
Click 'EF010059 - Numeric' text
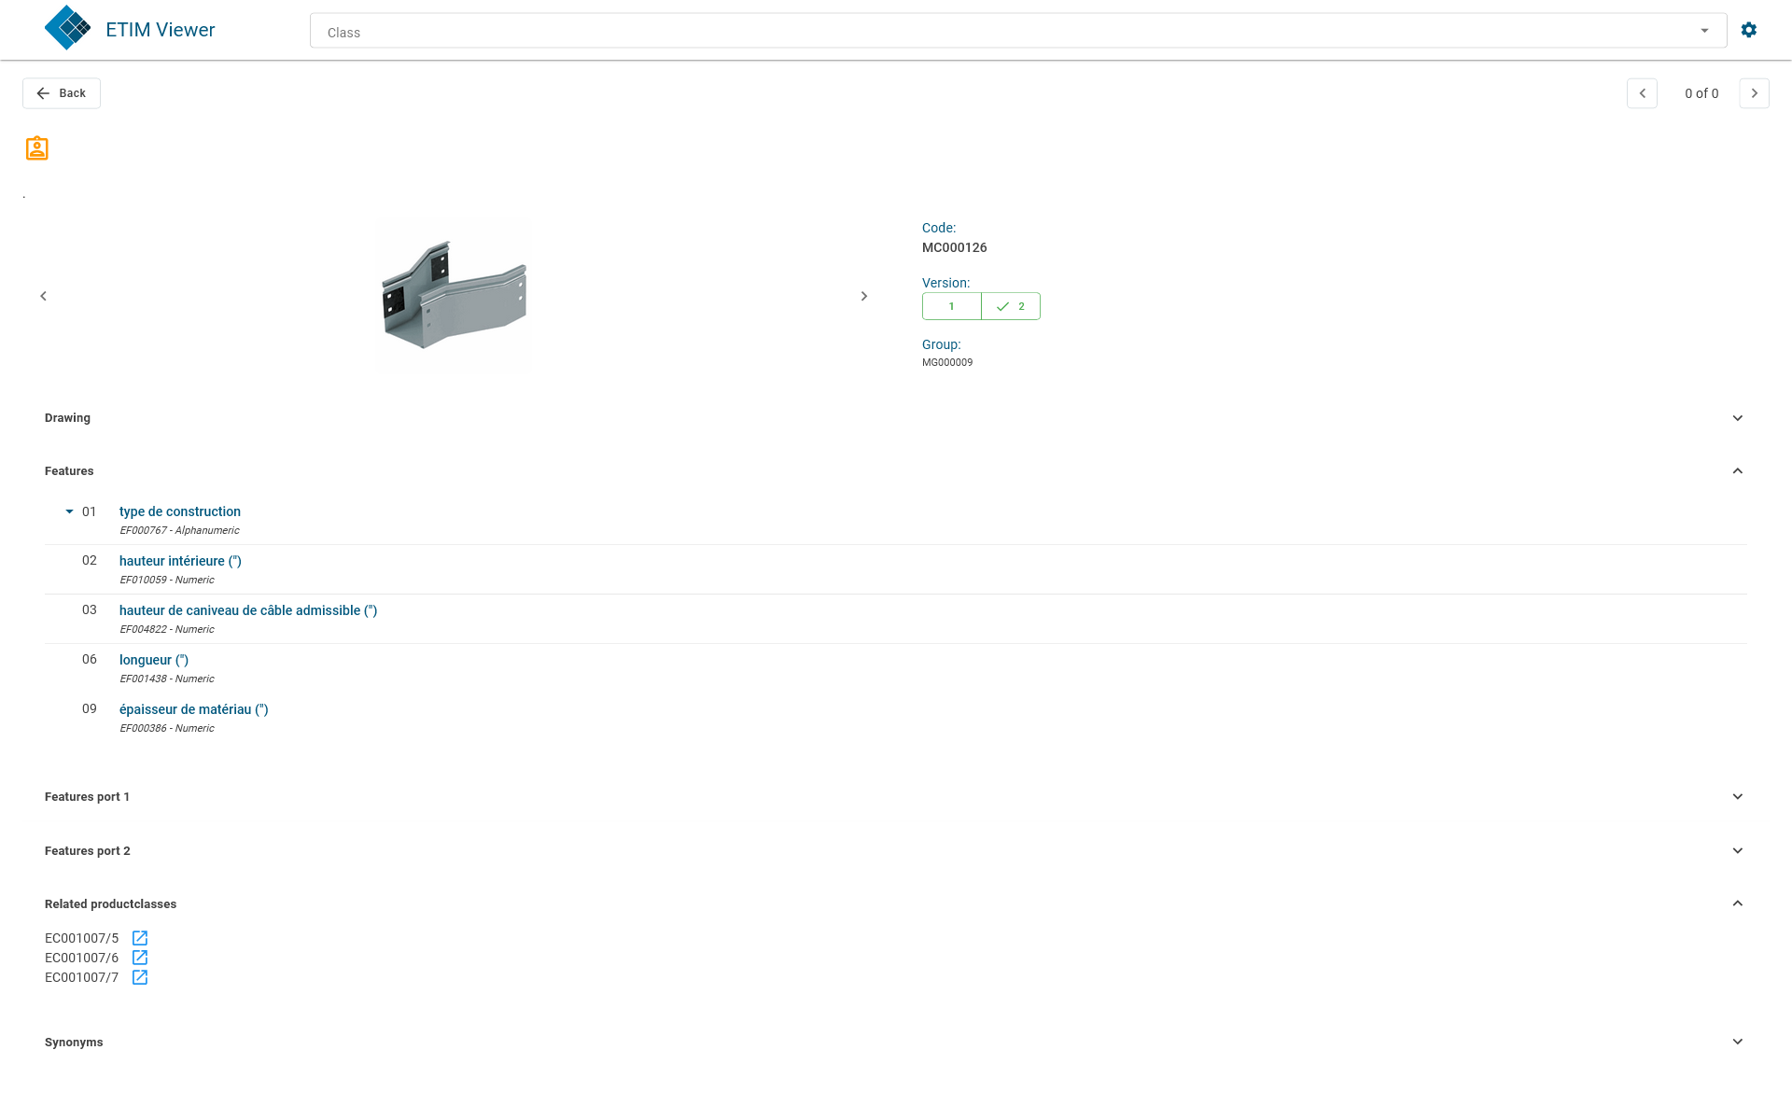click(167, 580)
